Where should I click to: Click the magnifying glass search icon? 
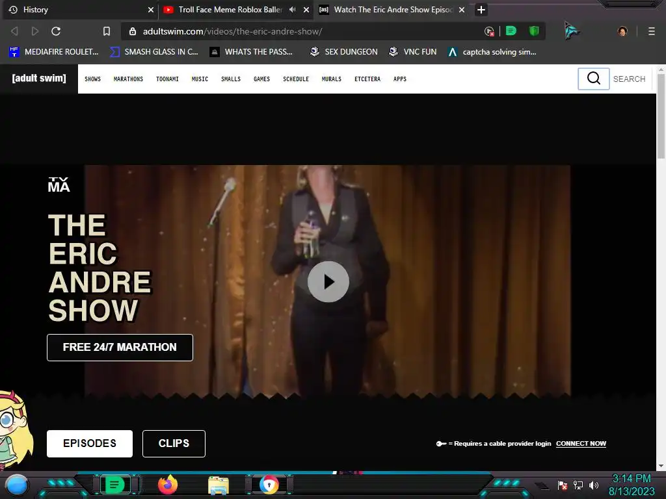pyautogui.click(x=593, y=79)
